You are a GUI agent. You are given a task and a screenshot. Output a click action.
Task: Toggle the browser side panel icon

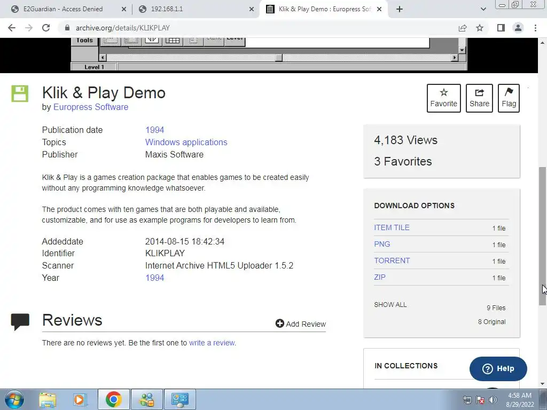(x=501, y=28)
